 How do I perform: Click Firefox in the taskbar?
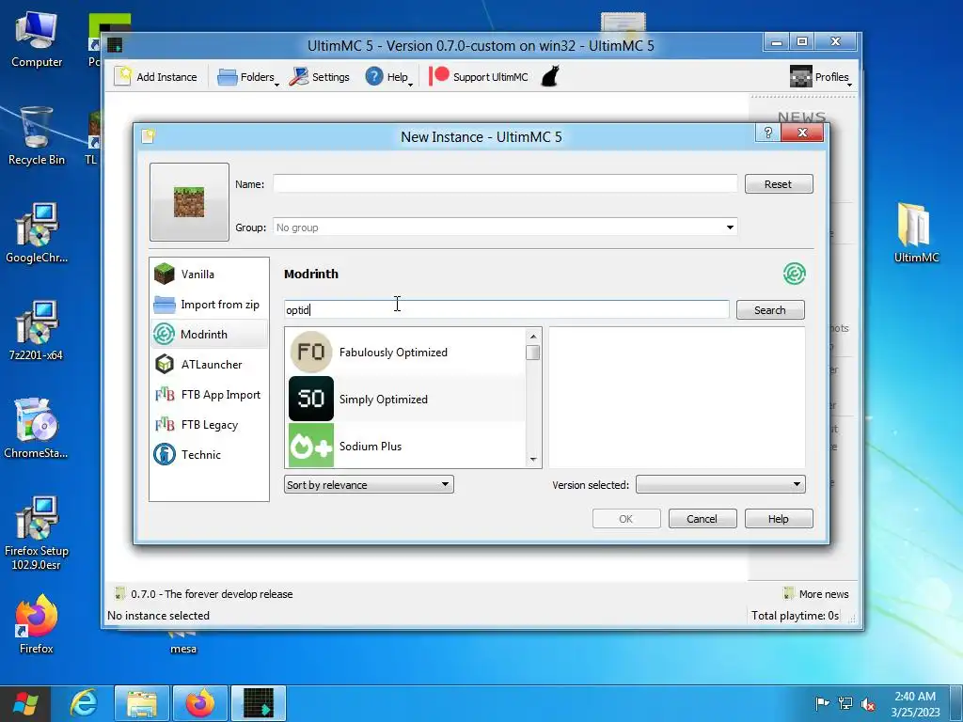[200, 703]
